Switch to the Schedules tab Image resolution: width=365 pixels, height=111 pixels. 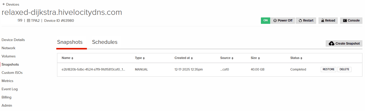(x=105, y=42)
